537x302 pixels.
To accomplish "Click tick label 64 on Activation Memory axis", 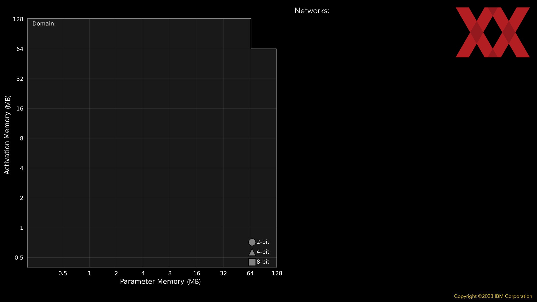I will coord(20,49).
